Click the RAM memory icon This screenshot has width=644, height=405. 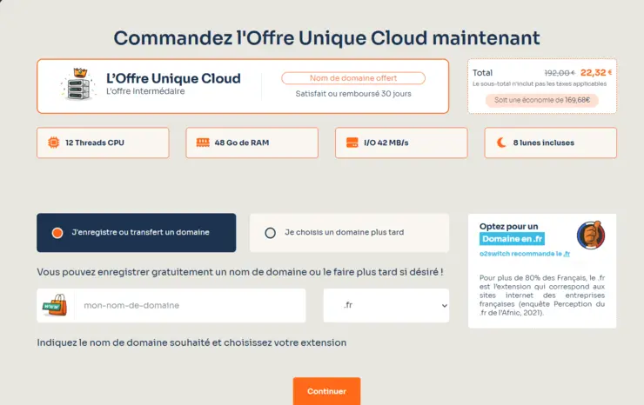point(203,143)
